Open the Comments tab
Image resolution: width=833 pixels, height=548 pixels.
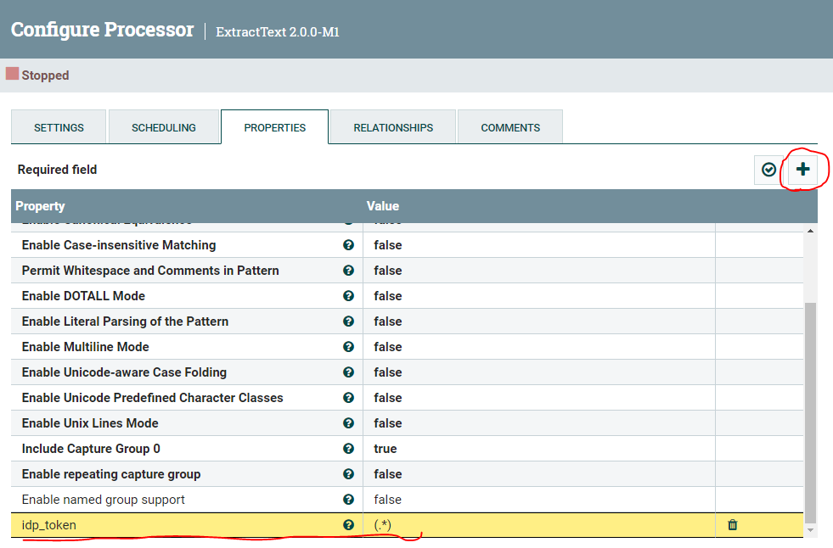point(510,127)
